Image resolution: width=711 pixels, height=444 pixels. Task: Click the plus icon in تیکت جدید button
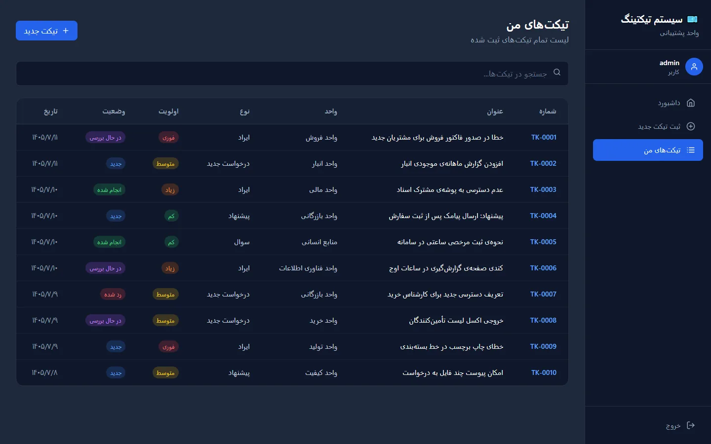[x=66, y=31]
